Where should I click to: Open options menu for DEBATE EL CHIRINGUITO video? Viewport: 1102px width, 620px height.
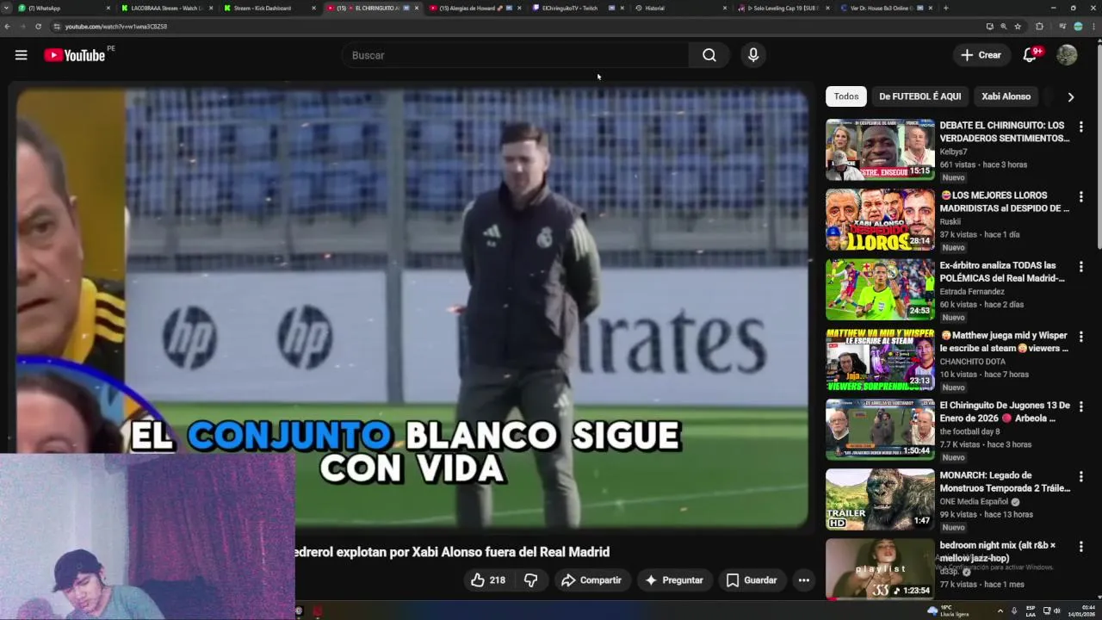pos(1080,127)
